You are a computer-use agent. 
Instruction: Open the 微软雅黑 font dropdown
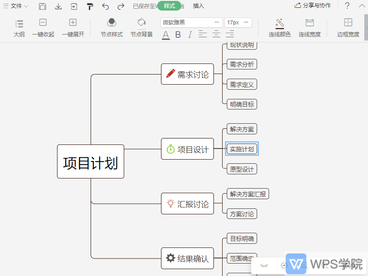click(x=191, y=23)
